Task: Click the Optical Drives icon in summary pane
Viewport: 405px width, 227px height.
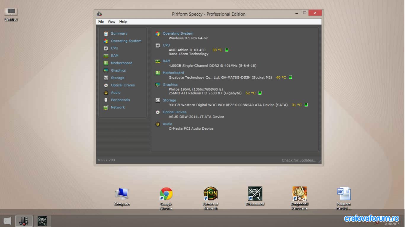Action: [x=158, y=112]
